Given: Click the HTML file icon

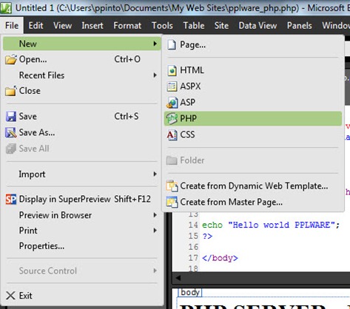Looking at the screenshot, I should 172,70.
